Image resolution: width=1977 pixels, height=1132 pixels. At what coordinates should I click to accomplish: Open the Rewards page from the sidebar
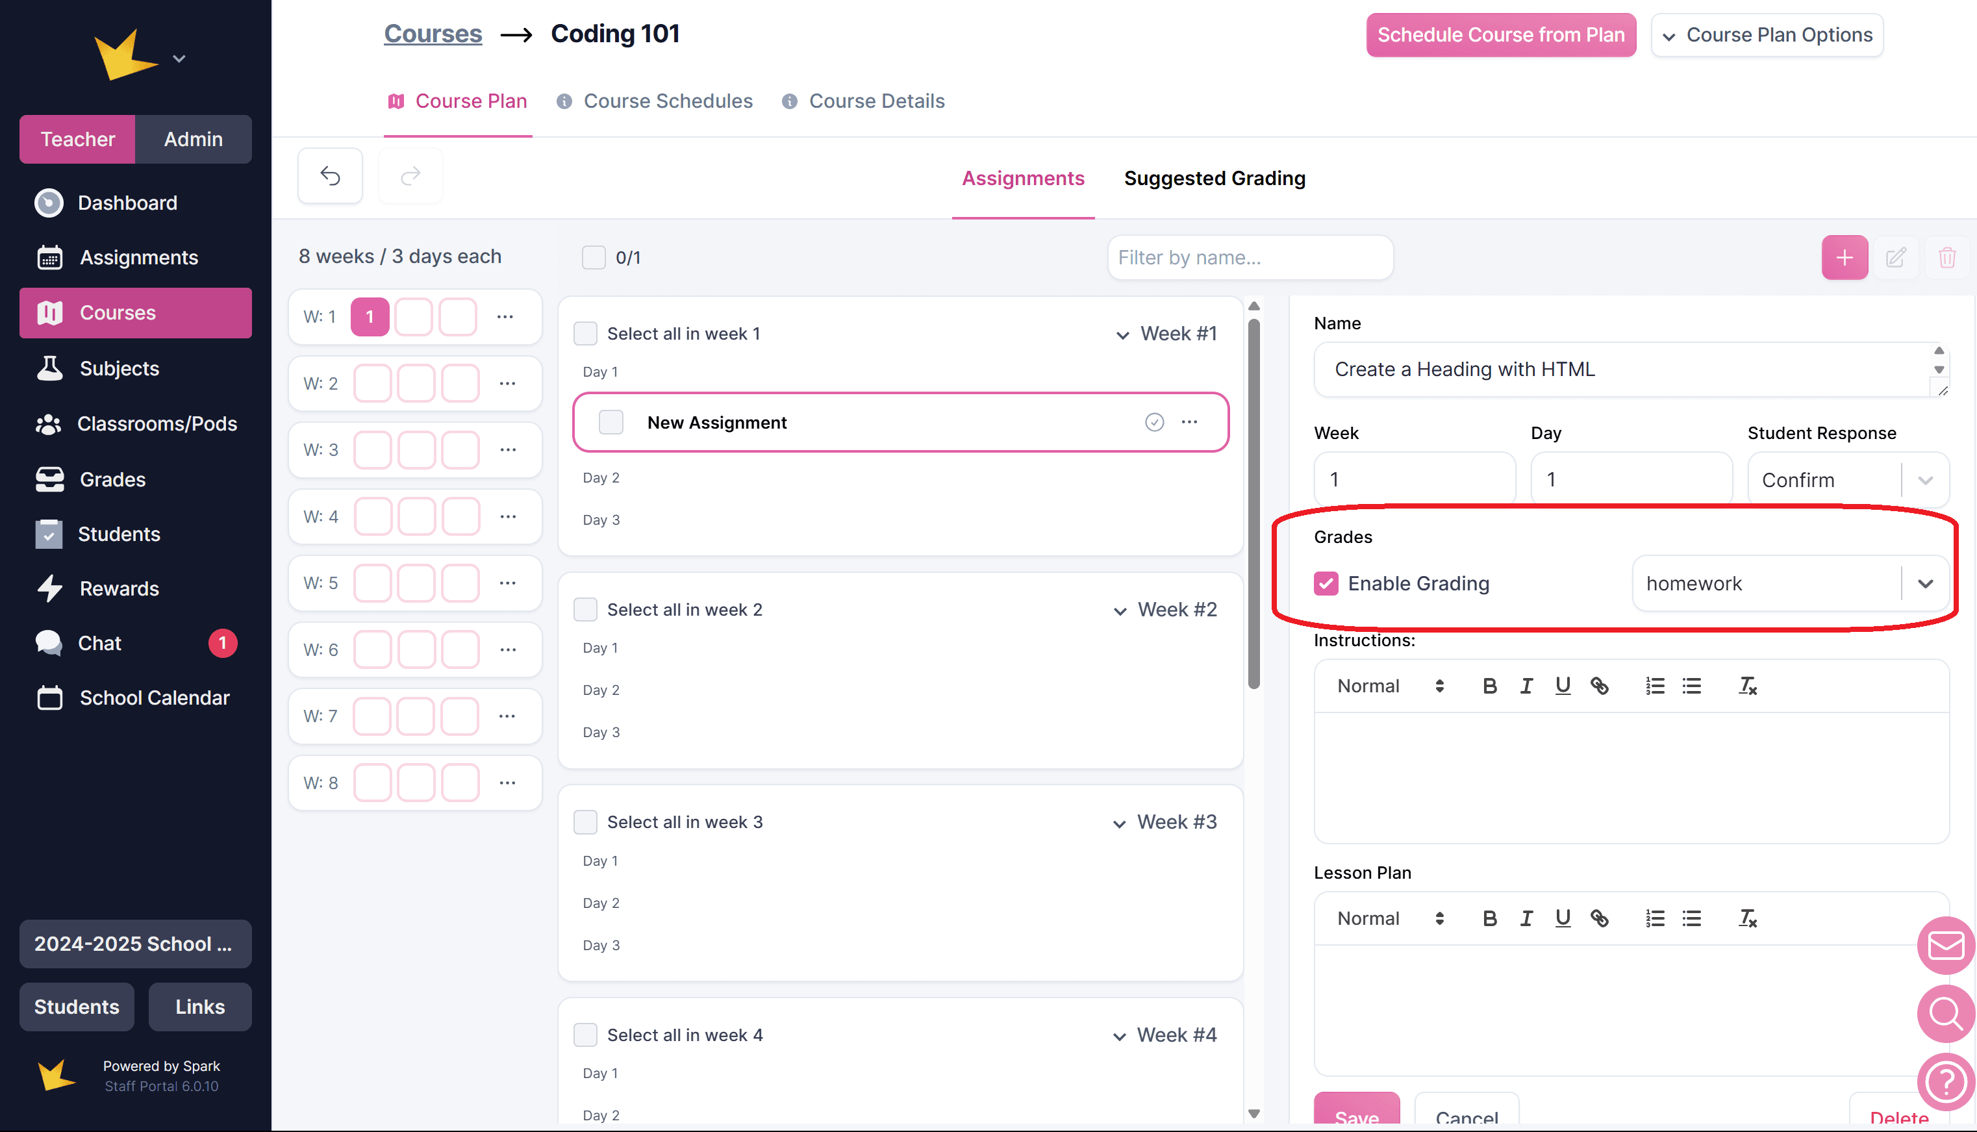118,588
